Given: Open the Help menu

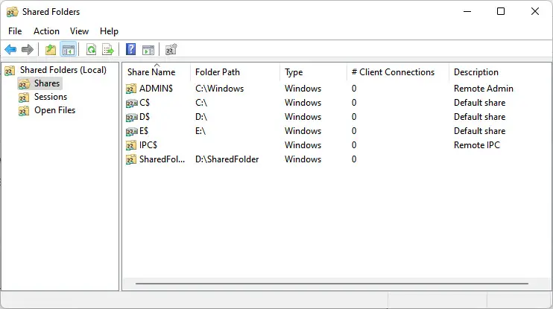Looking at the screenshot, I should (x=109, y=31).
